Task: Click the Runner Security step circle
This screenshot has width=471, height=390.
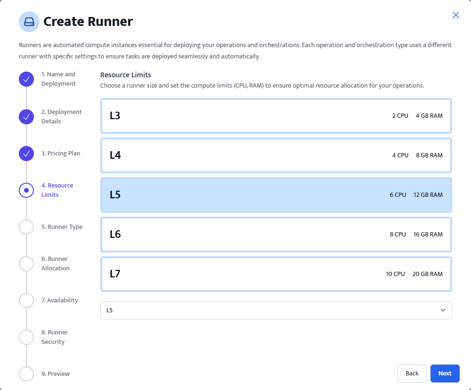Action: (x=26, y=337)
